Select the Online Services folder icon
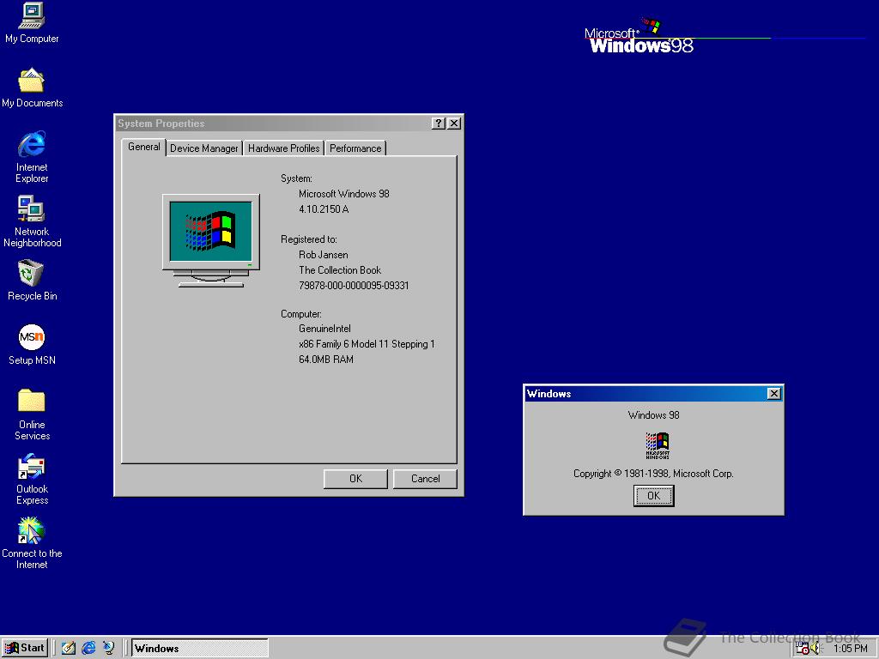The height and width of the screenshot is (659, 879). point(32,414)
